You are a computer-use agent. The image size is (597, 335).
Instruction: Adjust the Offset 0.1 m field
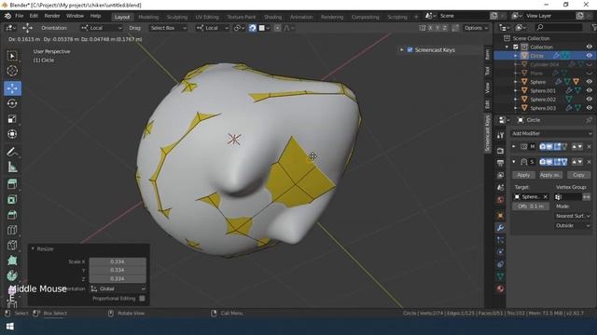(x=531, y=207)
